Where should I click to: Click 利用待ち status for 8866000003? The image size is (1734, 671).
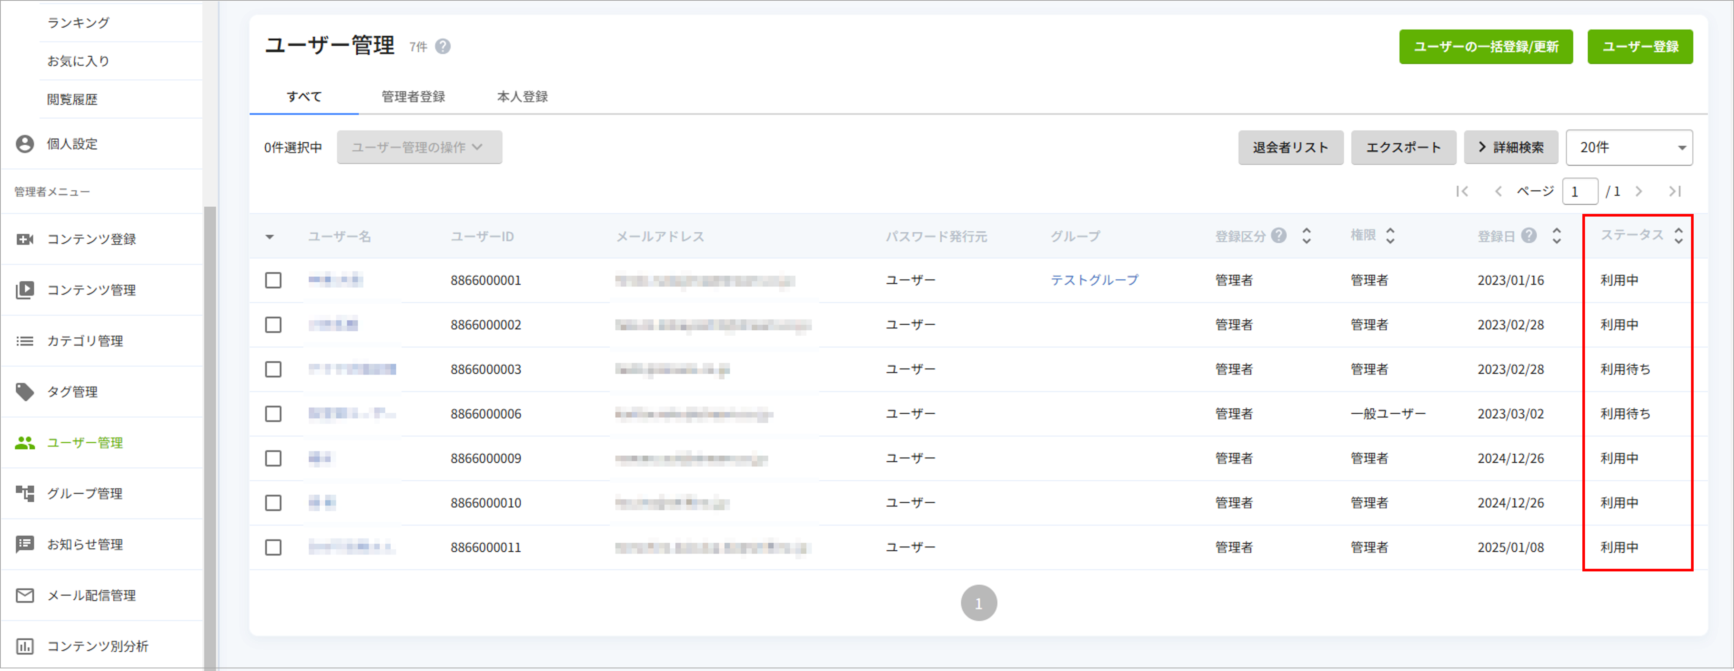coord(1625,369)
